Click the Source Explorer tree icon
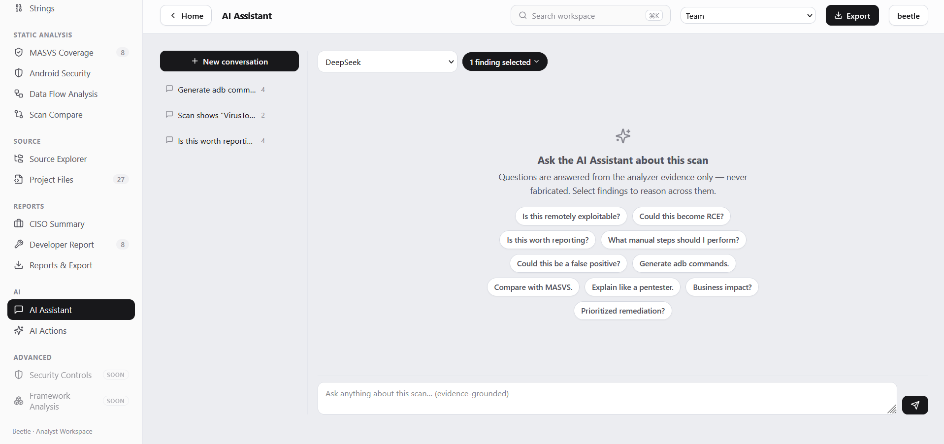 click(19, 159)
